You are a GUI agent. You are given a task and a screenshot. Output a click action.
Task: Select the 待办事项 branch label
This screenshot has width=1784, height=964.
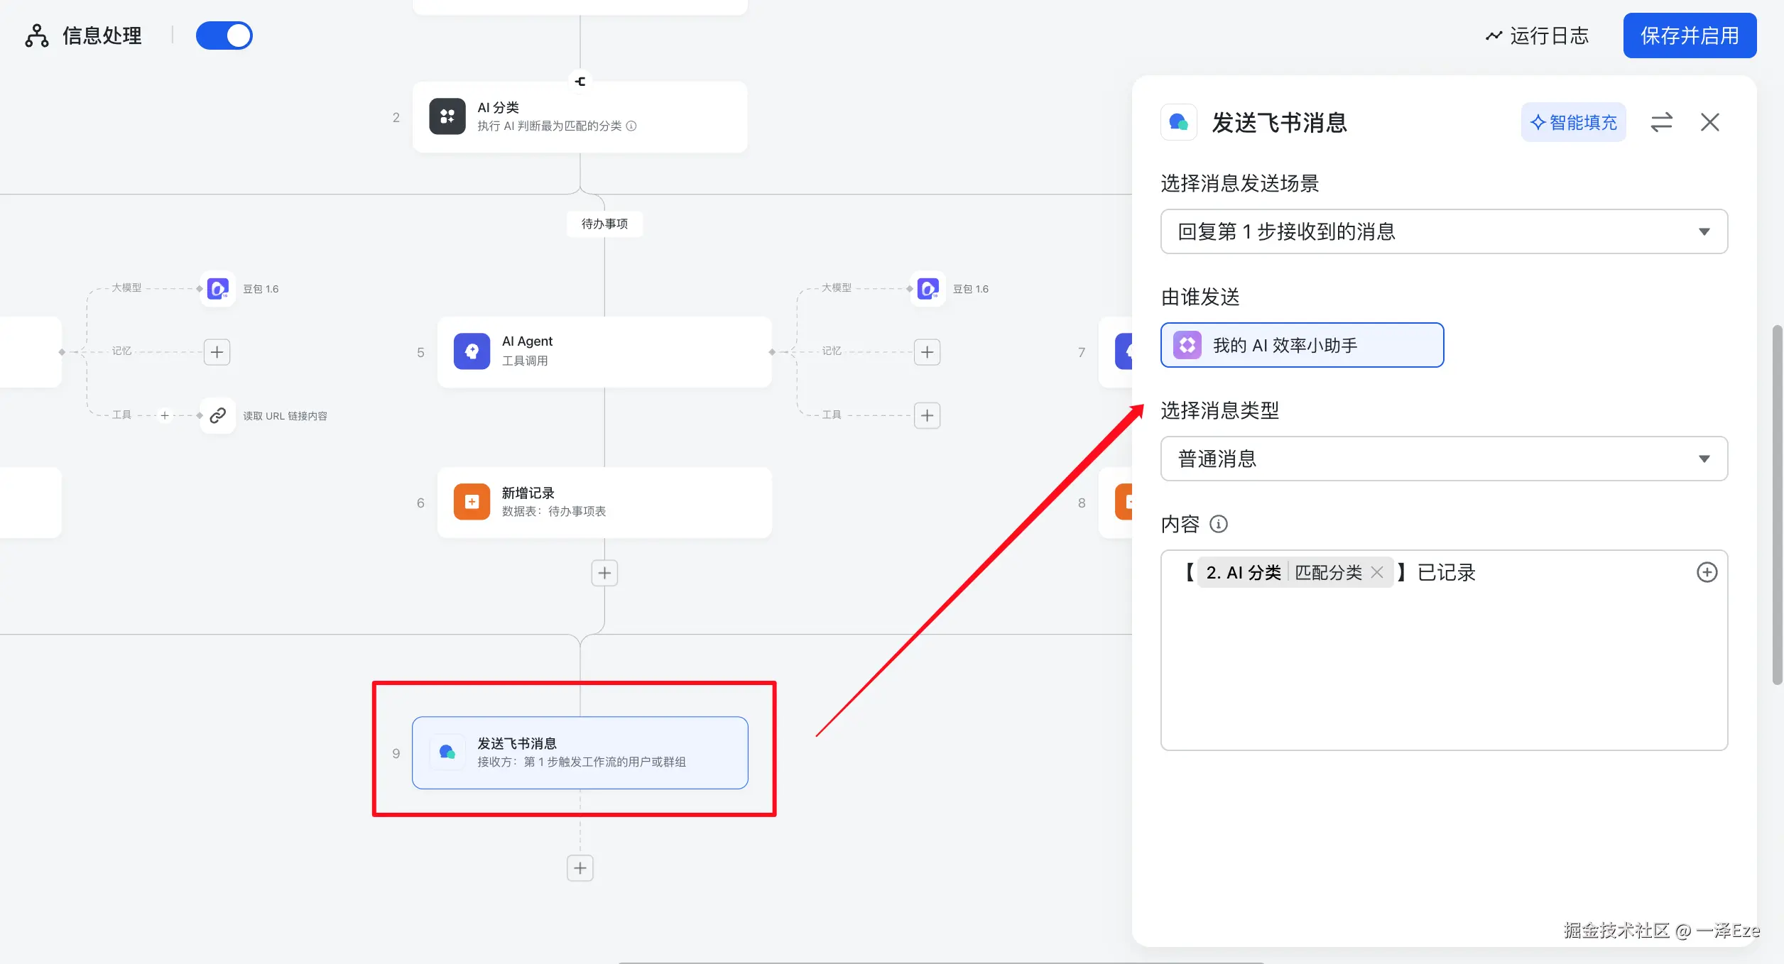coord(604,224)
